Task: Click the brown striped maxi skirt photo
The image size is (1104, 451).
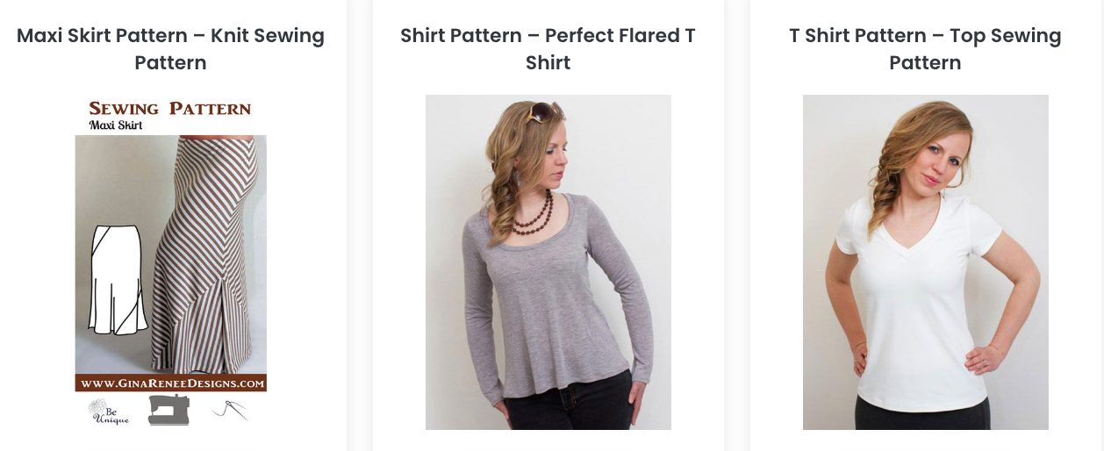Action: tap(201, 254)
